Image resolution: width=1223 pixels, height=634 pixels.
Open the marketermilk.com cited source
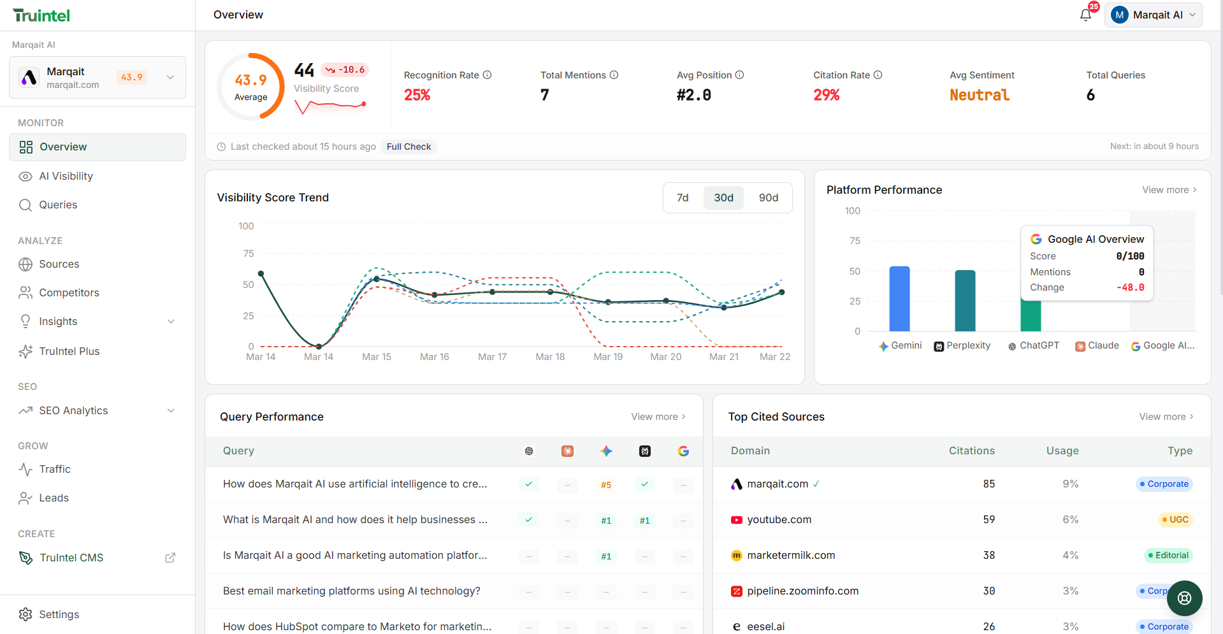791,555
